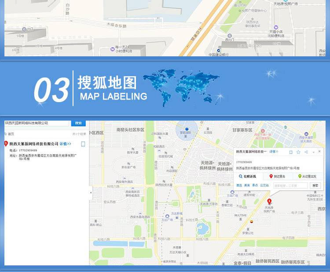330x272 pixels.
Task: Favorite the location with the popup star icon
Action: [298, 152]
